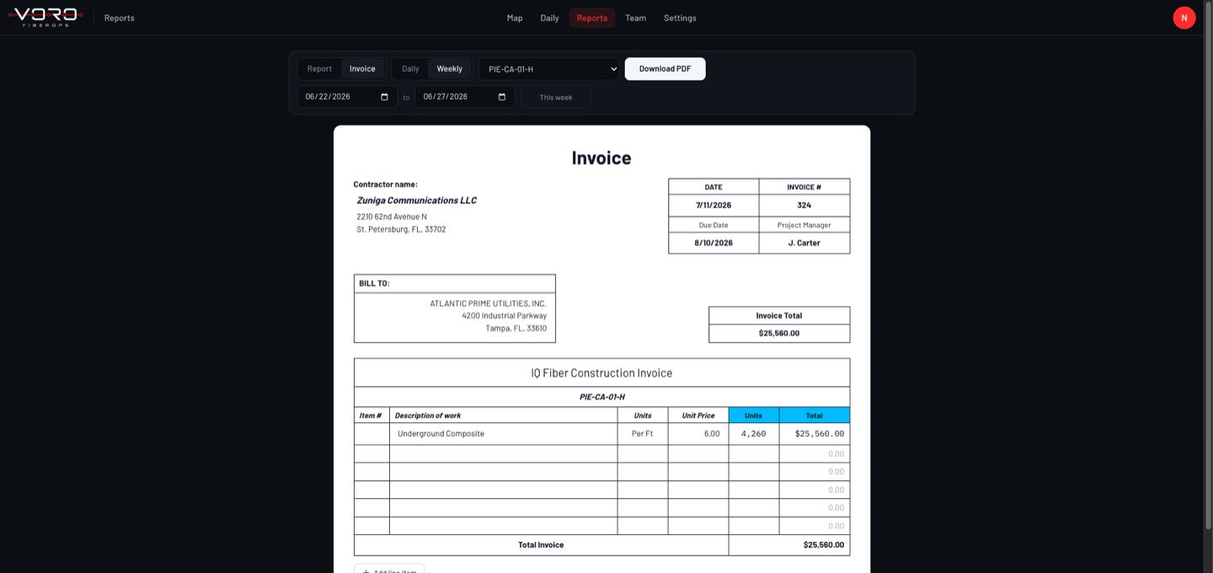Viewport: 1213px width, 573px height.
Task: Click the Description of work column header
Action: point(503,415)
